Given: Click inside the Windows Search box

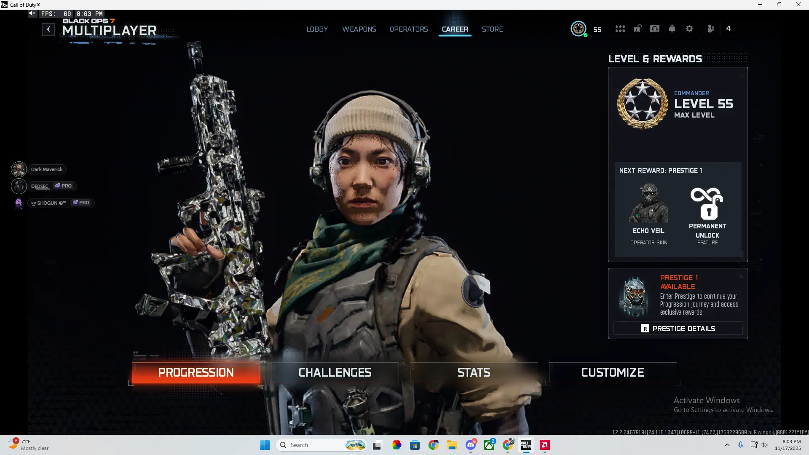Looking at the screenshot, I should (x=321, y=444).
